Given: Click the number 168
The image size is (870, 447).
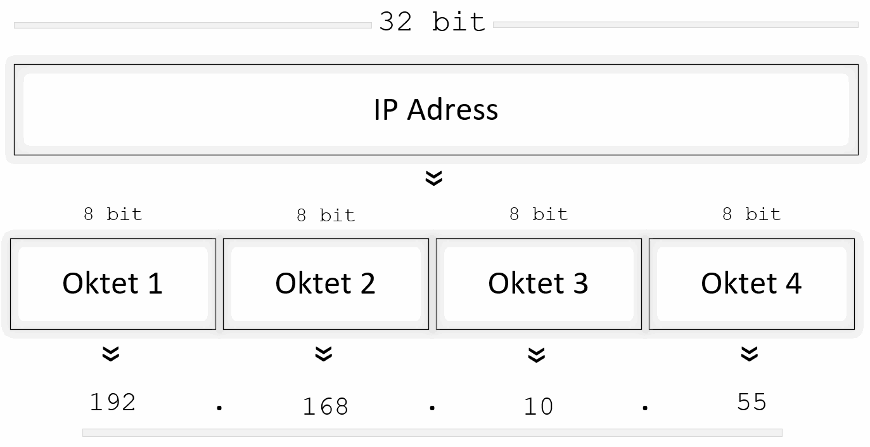Looking at the screenshot, I should [326, 406].
